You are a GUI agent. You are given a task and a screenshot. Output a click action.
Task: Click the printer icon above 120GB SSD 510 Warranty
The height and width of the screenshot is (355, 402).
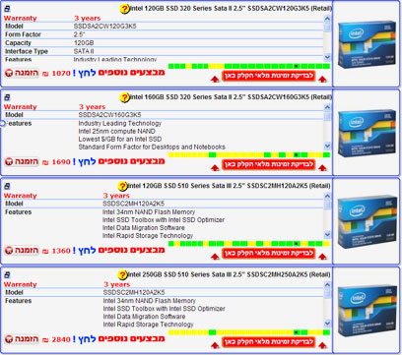coord(7,186)
